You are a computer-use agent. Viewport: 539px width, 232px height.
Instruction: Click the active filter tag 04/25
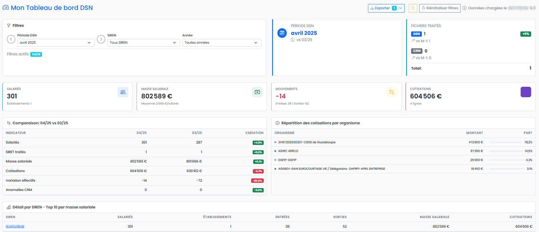(36, 54)
